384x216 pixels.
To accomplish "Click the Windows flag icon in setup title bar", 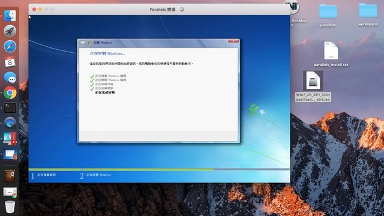I will click(x=90, y=43).
